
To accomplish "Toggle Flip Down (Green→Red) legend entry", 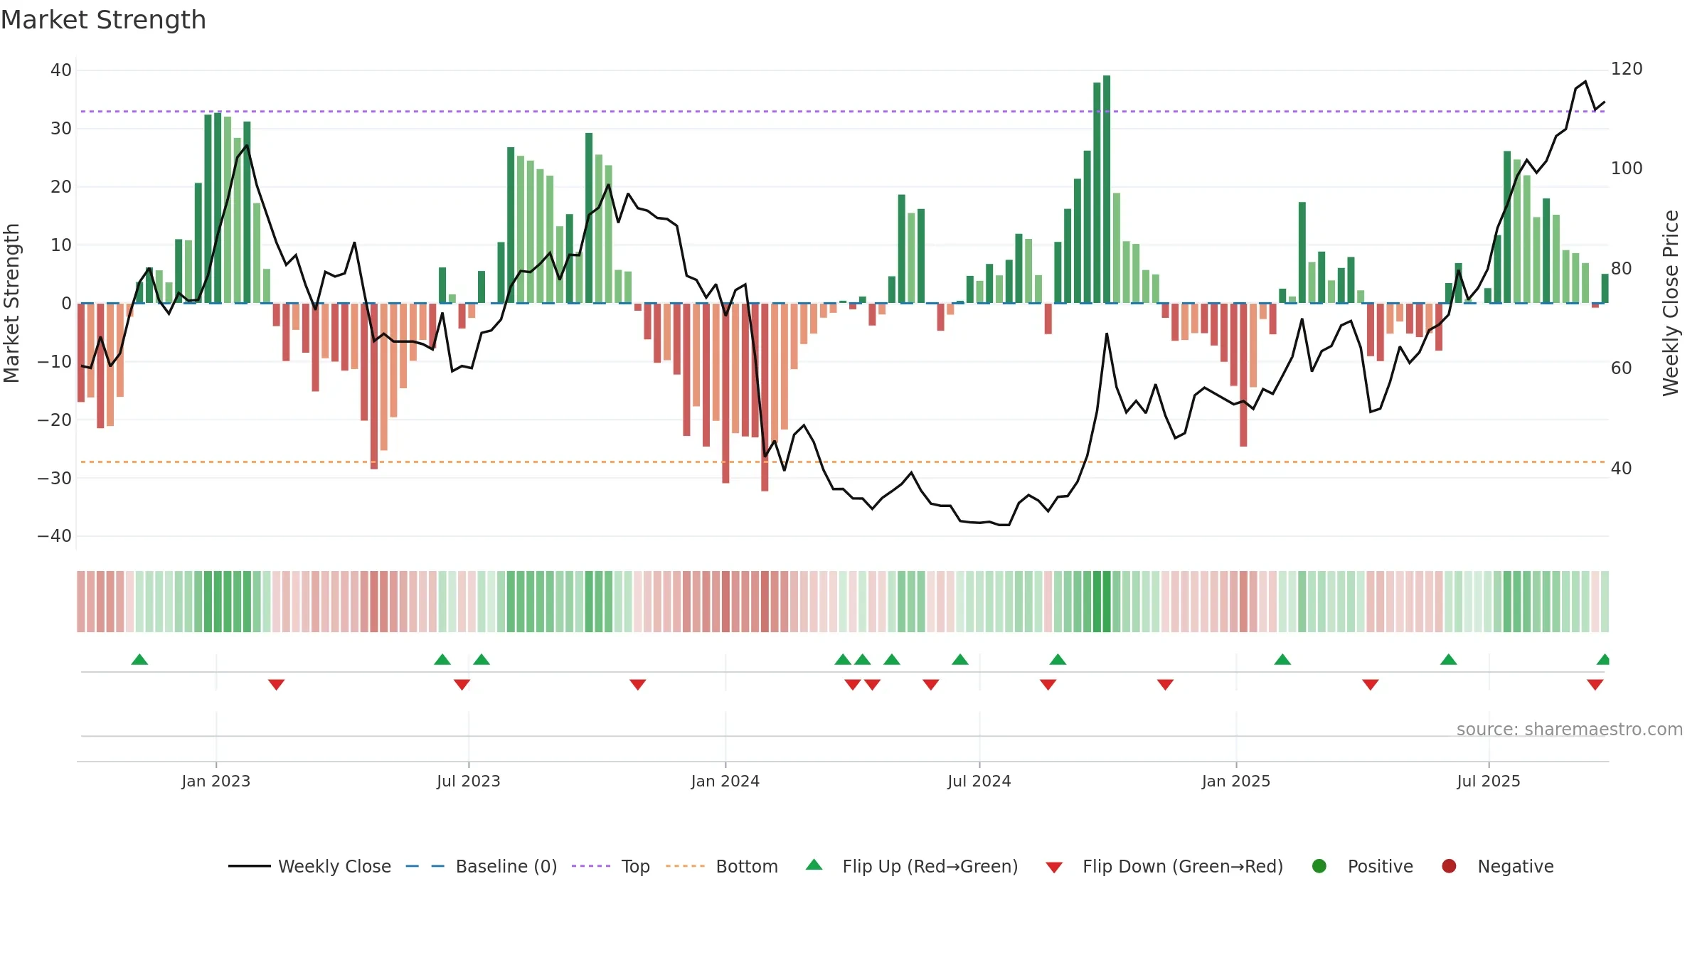I will tap(1164, 866).
